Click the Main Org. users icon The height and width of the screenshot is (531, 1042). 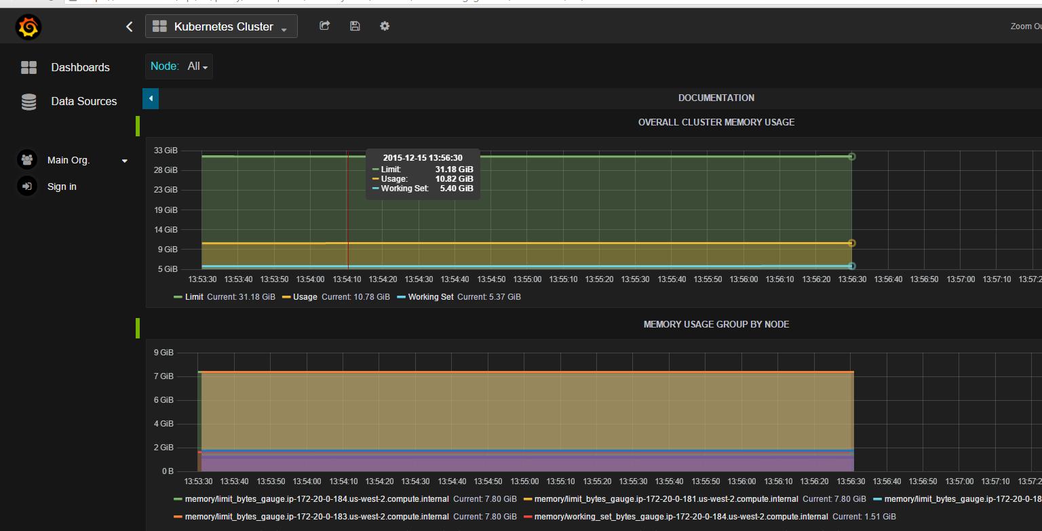click(x=27, y=160)
